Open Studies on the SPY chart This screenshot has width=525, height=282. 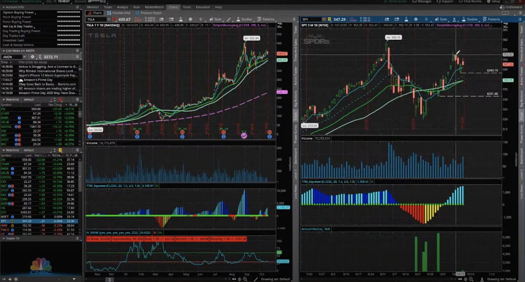470,19
